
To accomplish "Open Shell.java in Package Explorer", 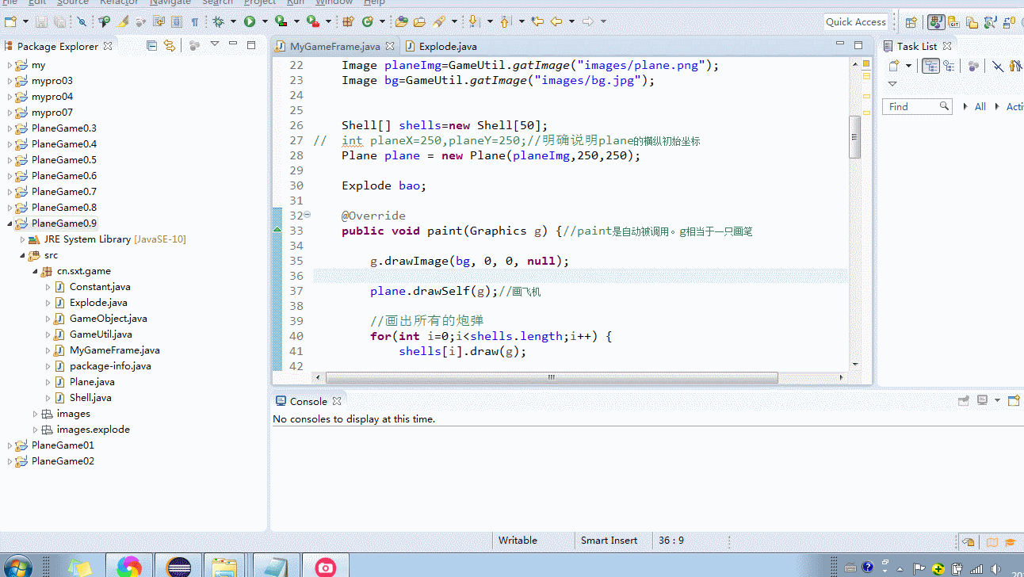I will click(90, 398).
